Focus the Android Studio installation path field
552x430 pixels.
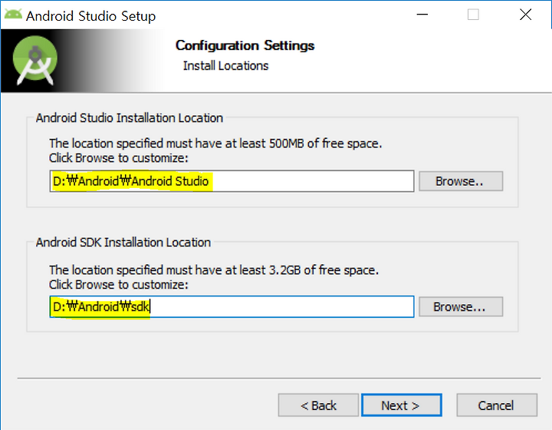(x=232, y=181)
